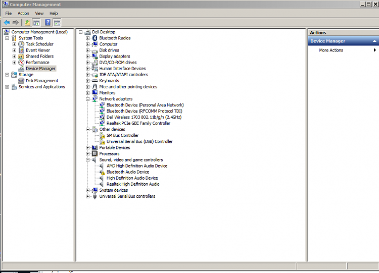Viewport: 379px width, 273px height.
Task: Minimize the Computer Management window
Action: [362, 5]
